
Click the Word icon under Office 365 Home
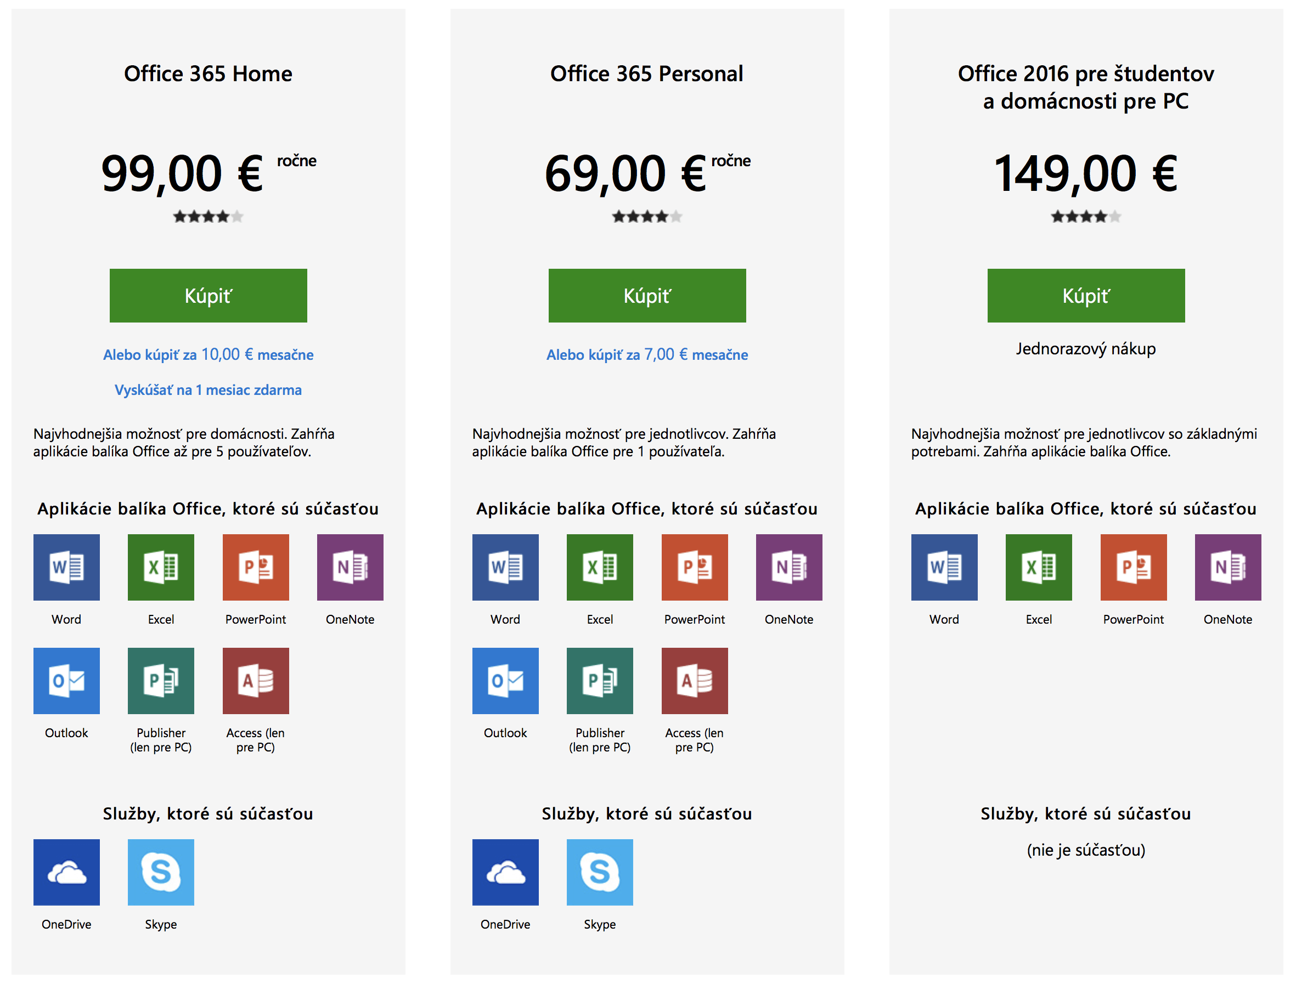pyautogui.click(x=66, y=567)
